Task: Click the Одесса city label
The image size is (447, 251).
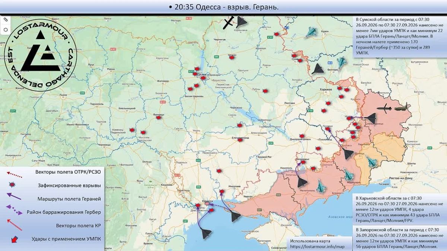Action: click(207, 200)
